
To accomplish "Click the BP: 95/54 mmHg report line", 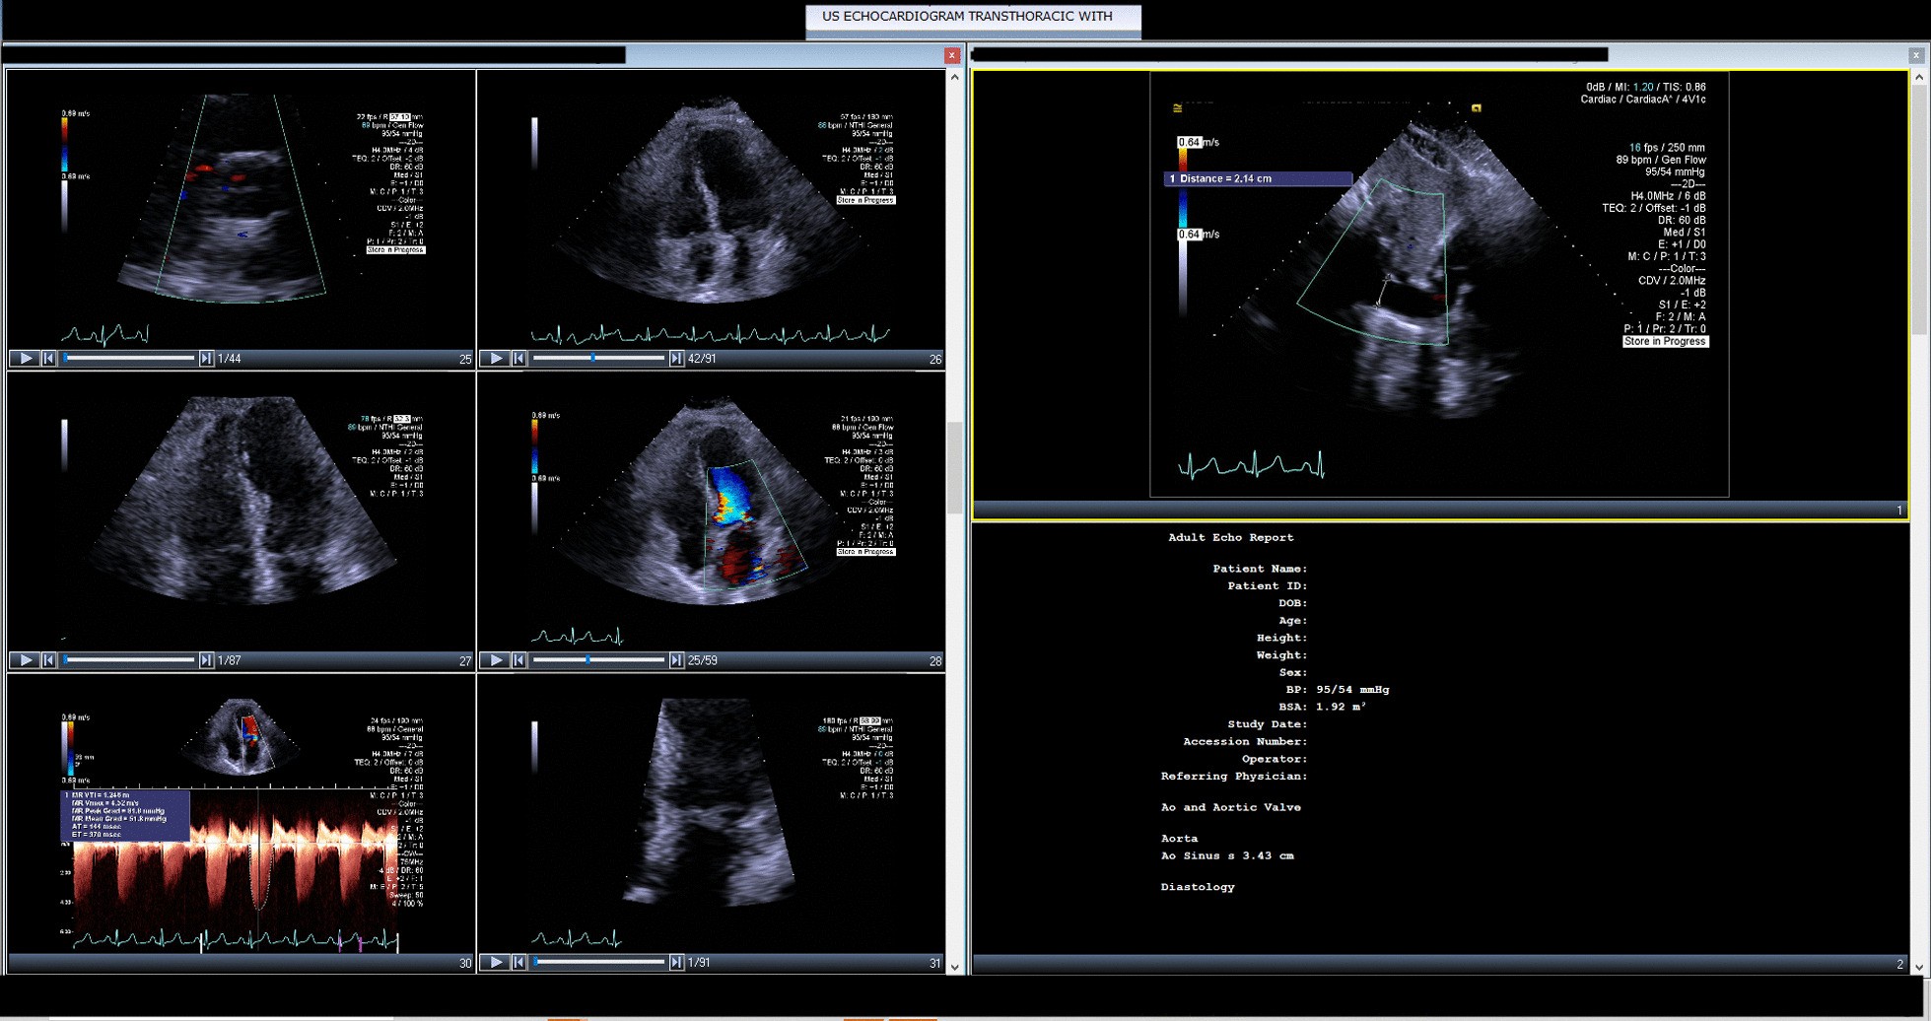I will pyautogui.click(x=1338, y=689).
